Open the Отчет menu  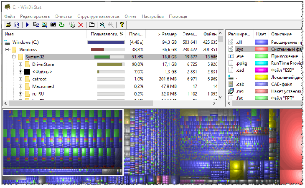[131, 17]
